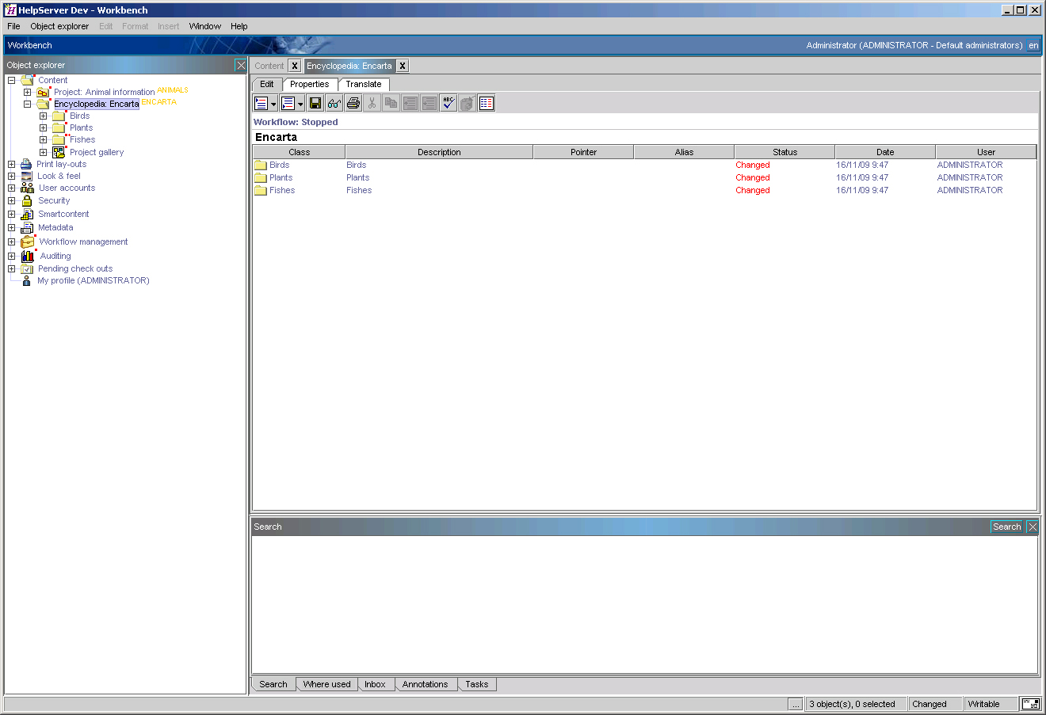Select the table grid view icon

486,102
